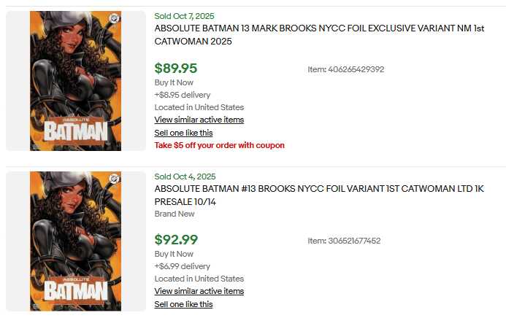Click item number 306521677452
Viewport: 506px width, 318px height.
(x=344, y=241)
